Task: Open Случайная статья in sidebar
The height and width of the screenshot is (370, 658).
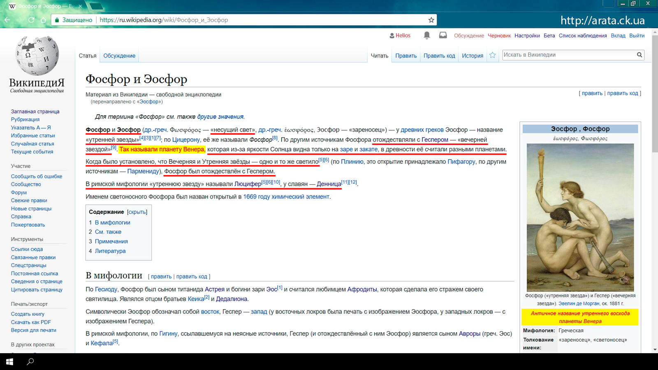Action: pyautogui.click(x=32, y=143)
